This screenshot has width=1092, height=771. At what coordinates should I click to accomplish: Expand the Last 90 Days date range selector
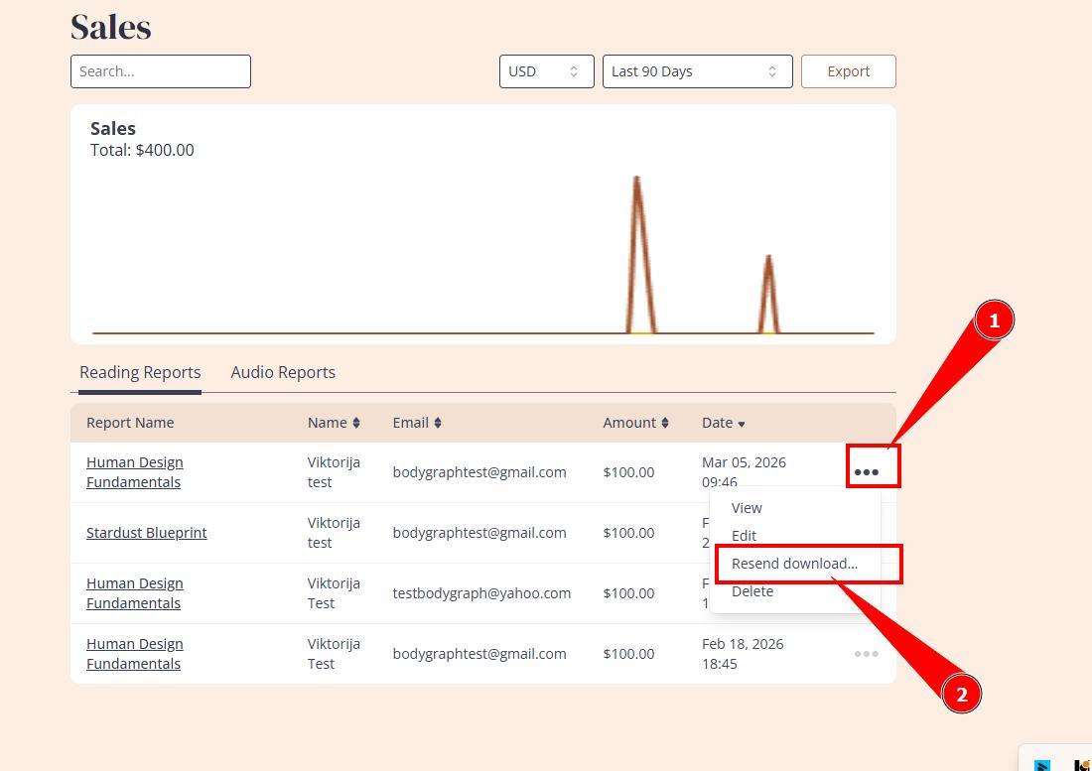(x=697, y=71)
